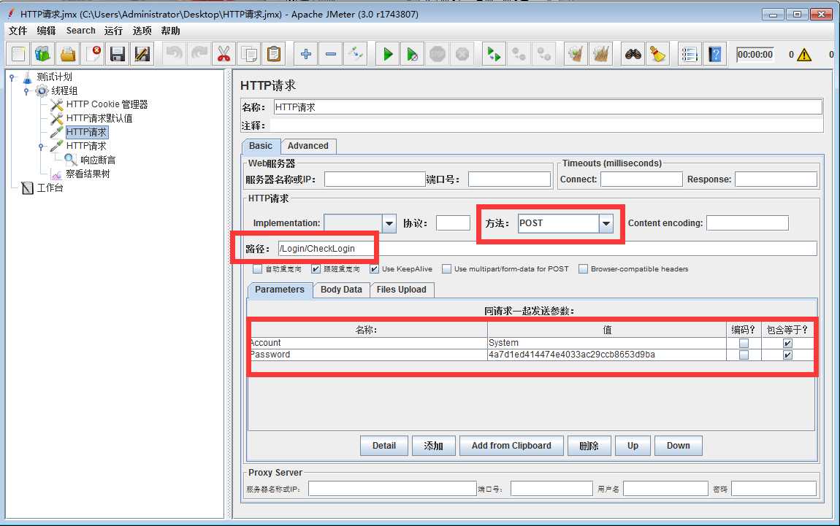This screenshot has height=526, width=840.
Task: Start test without pauses icon
Action: [413, 54]
